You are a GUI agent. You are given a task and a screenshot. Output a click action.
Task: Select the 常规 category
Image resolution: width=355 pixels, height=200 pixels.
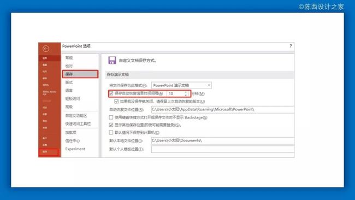click(69, 58)
